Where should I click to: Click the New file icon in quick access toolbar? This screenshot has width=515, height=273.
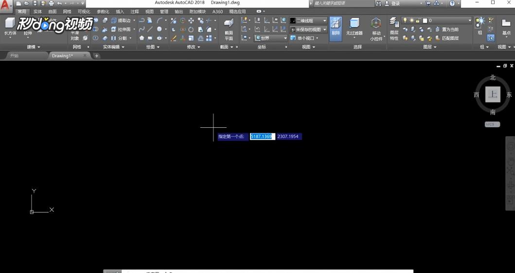pos(18,3)
